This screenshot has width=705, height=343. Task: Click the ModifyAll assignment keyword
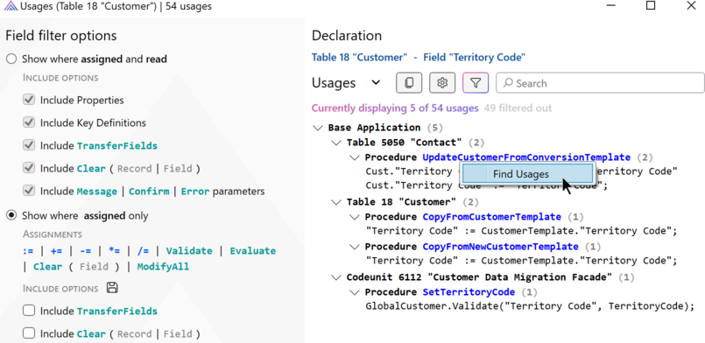point(163,267)
